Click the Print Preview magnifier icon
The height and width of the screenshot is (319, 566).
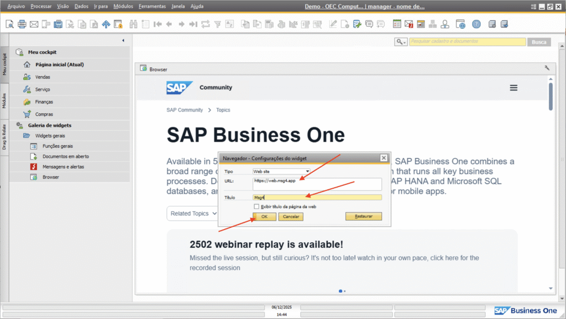(10, 24)
